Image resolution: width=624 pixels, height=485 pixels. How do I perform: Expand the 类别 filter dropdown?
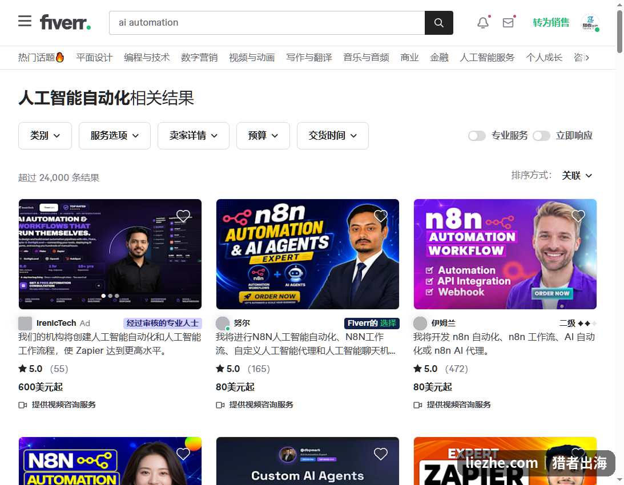pos(45,136)
